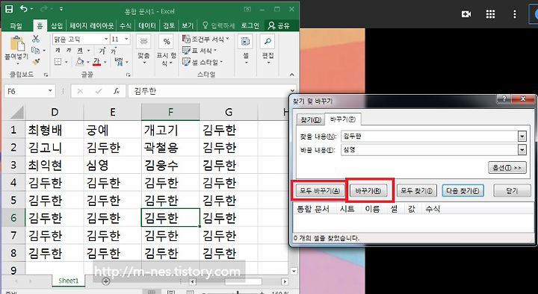Click the Close (닫기) button in dialog
This screenshot has height=294, width=538.
tap(512, 190)
